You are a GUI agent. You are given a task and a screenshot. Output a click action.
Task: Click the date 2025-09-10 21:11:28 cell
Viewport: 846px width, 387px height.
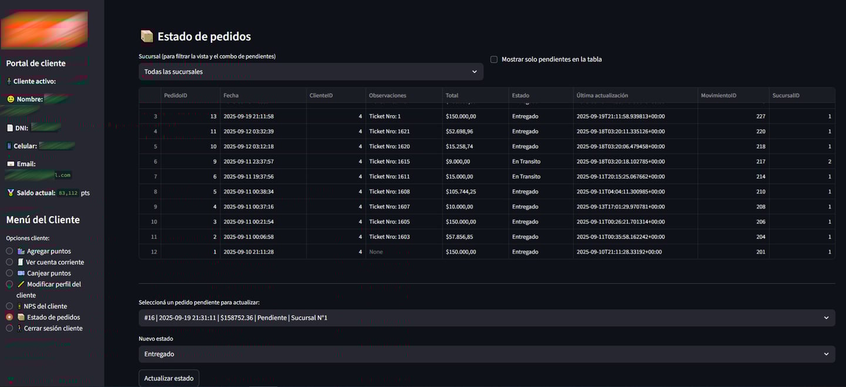click(263, 252)
